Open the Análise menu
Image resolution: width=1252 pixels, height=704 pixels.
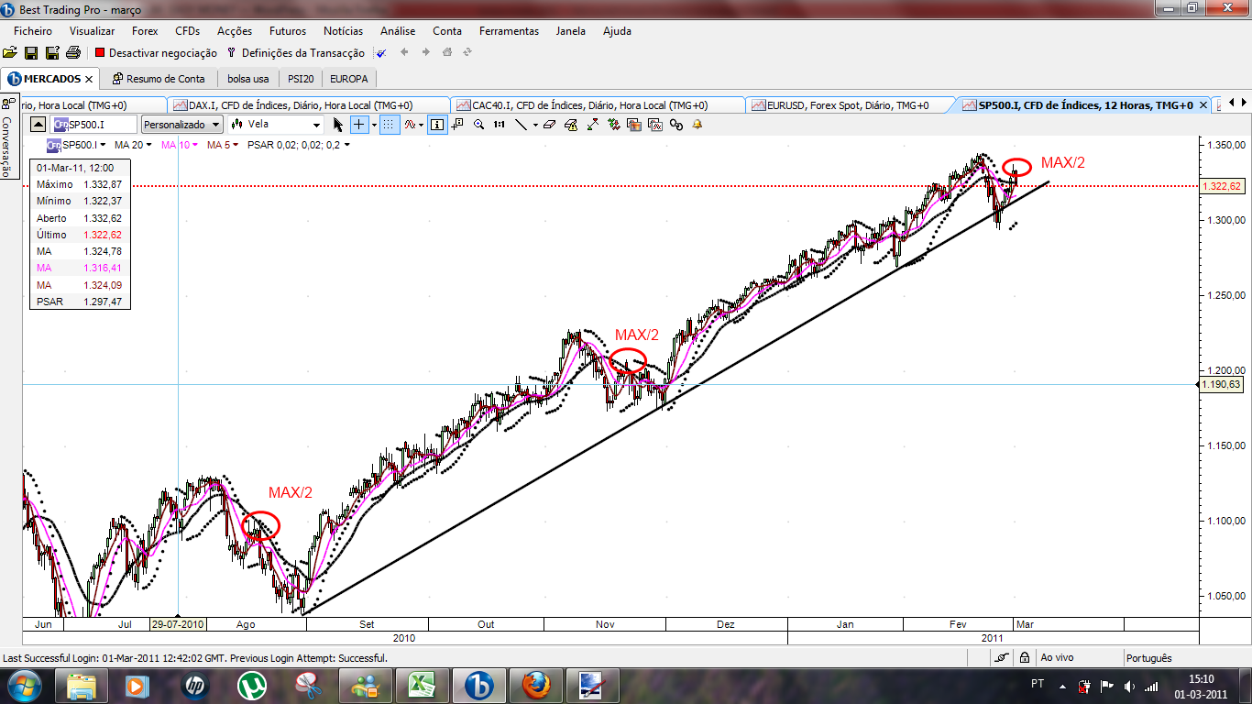[x=397, y=30]
